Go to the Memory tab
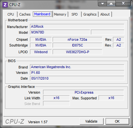Screen dimensions: 133x128 coord(60,14)
